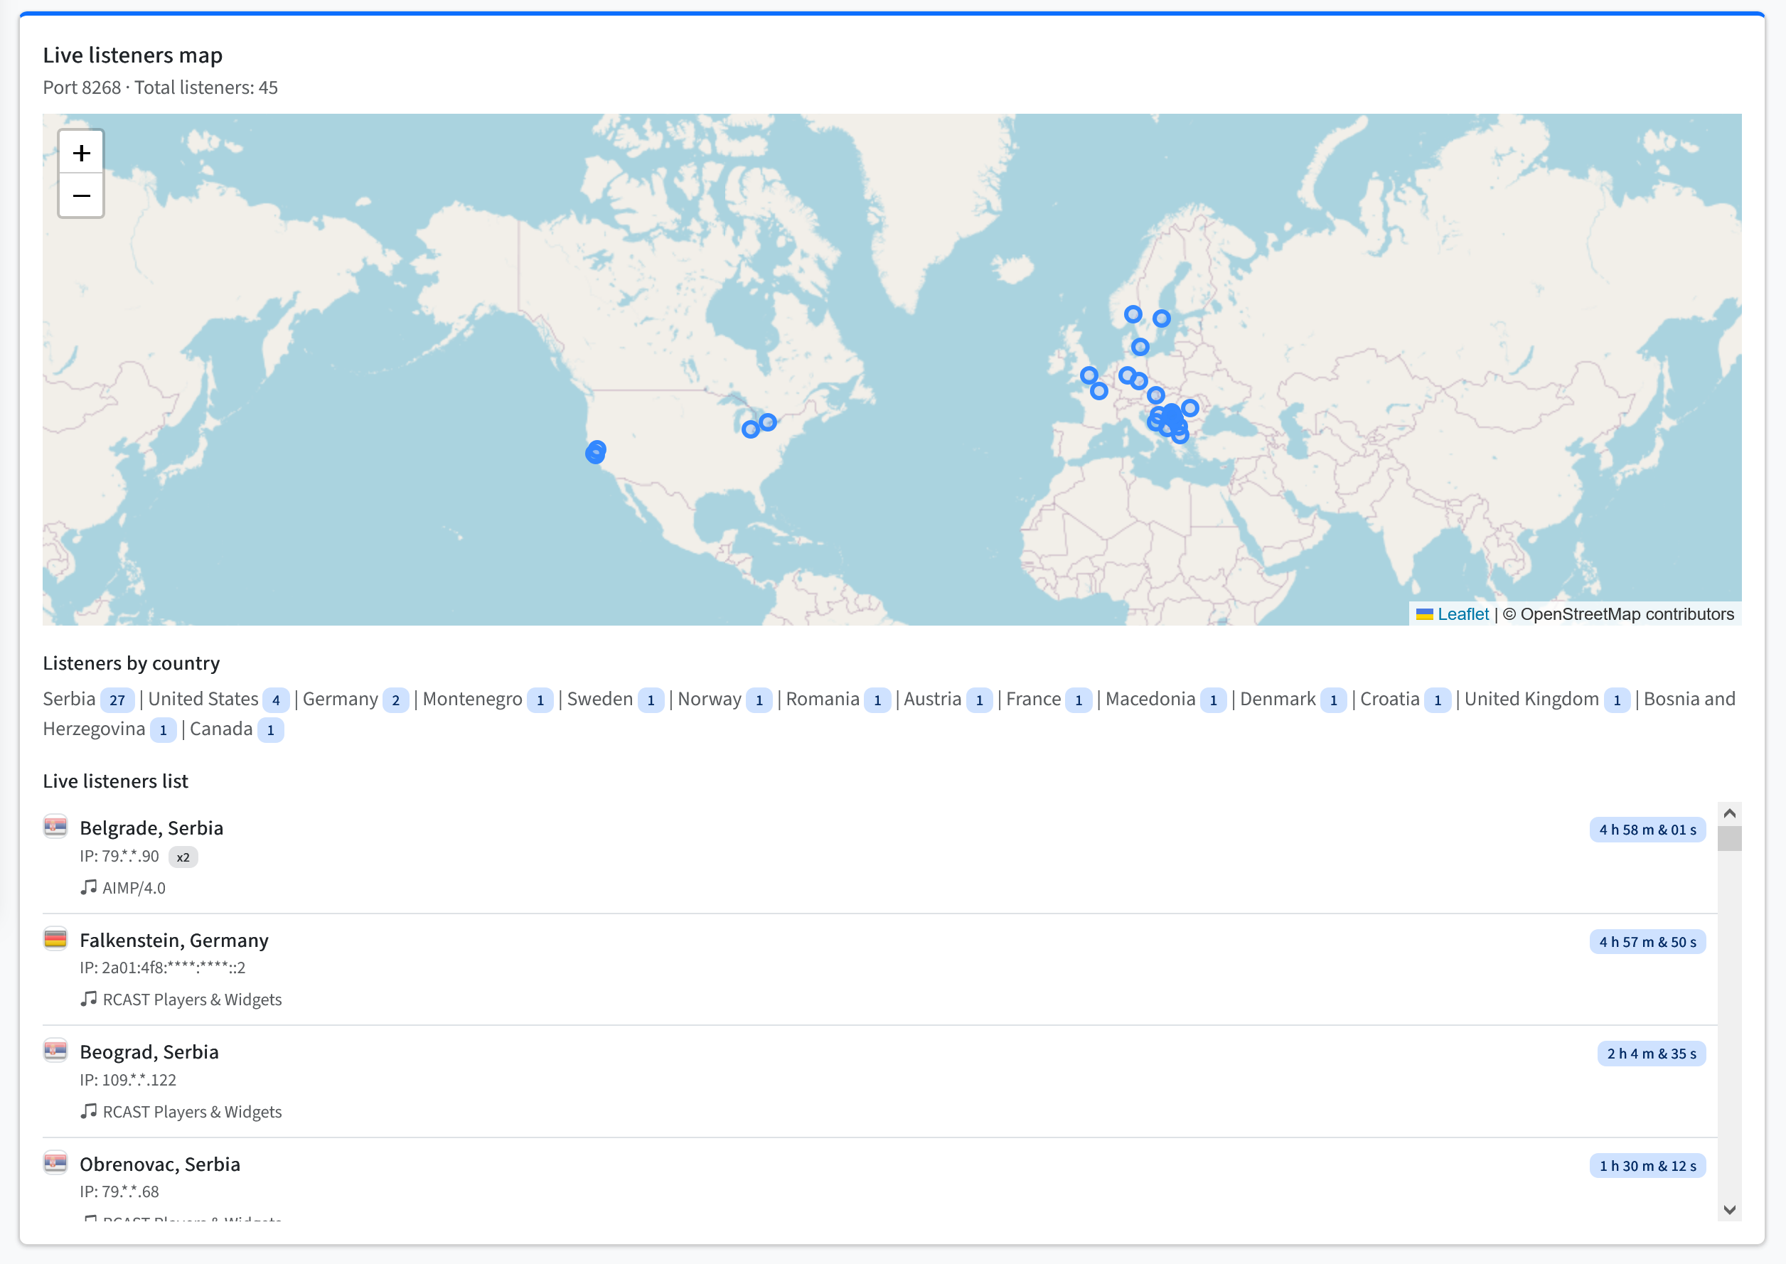
Task: Click the United States listener count badge
Action: click(277, 700)
